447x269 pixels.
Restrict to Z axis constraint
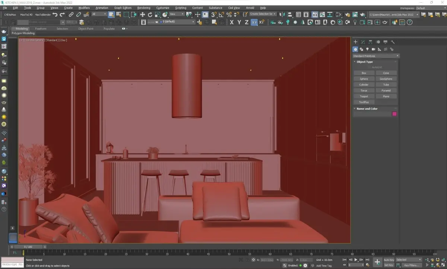[x=247, y=22]
